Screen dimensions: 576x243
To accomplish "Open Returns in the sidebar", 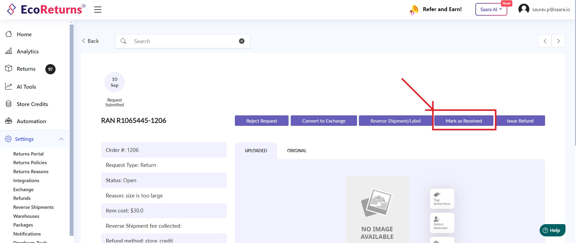I will click(x=26, y=69).
